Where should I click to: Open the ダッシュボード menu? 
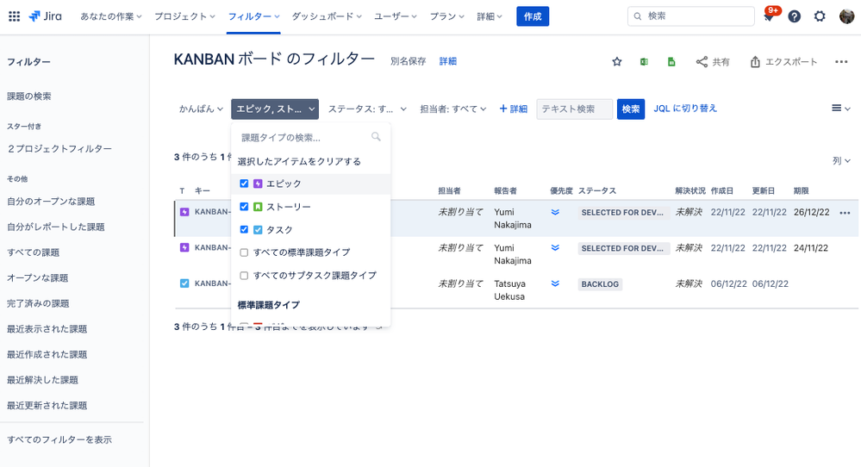pos(327,16)
